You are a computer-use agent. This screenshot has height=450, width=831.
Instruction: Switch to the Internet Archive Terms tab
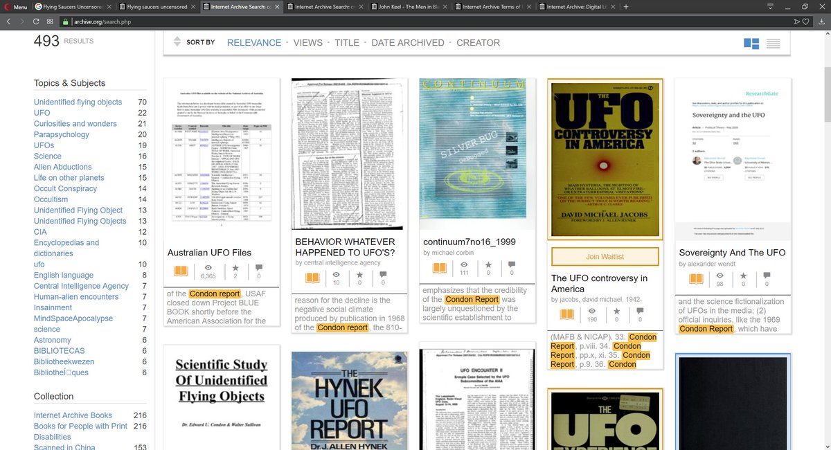pyautogui.click(x=493, y=6)
